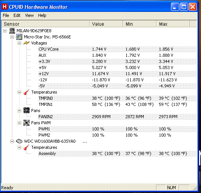Collapse the Fans PWM section

tap(19, 123)
